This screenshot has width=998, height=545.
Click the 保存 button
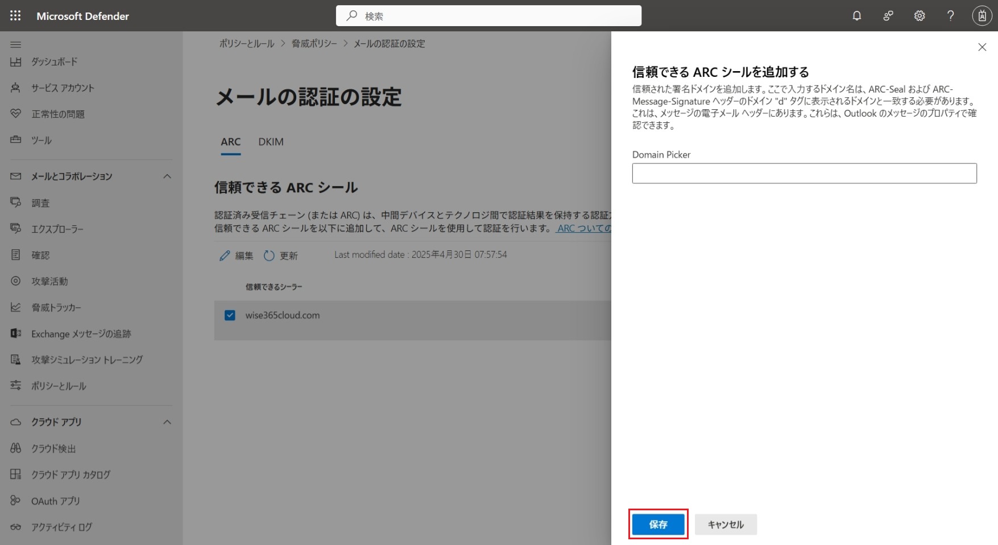pyautogui.click(x=658, y=525)
